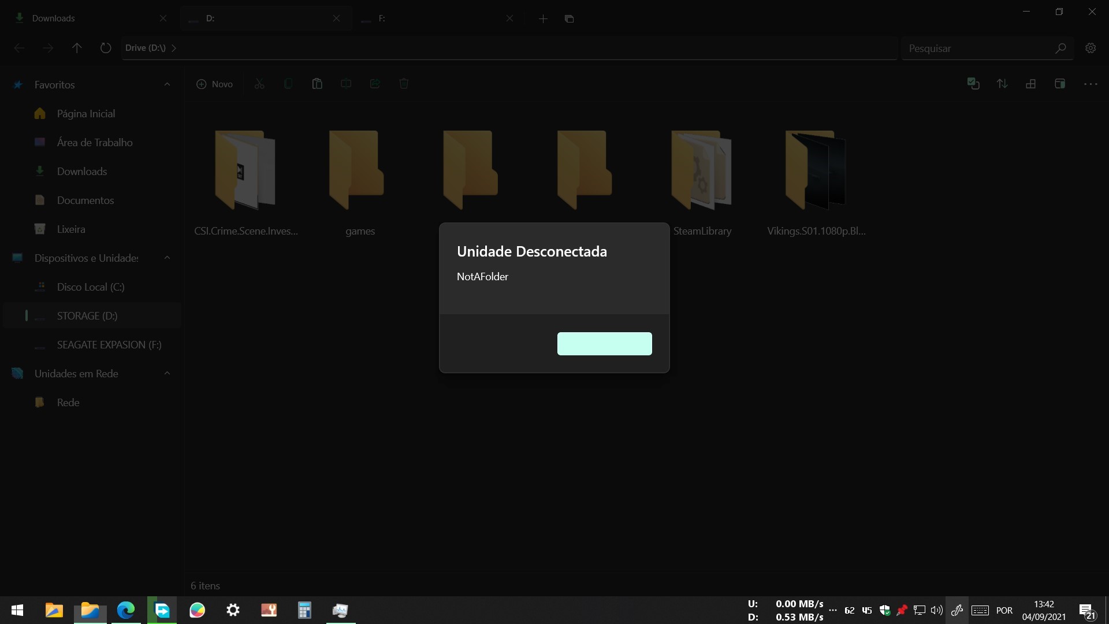Expand the Drive (D:) breadcrumb chevron

coord(174,48)
